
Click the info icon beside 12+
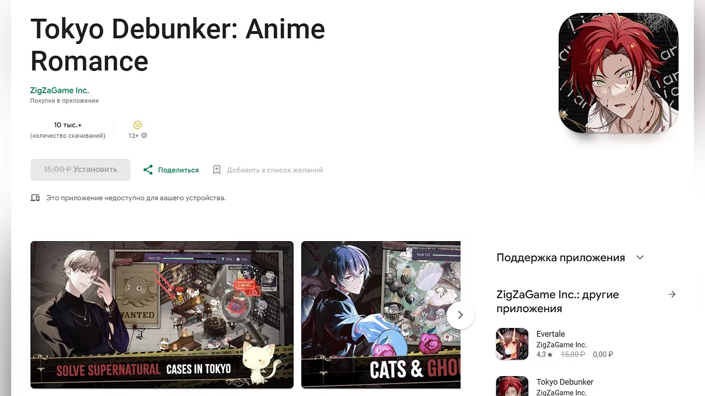point(144,136)
